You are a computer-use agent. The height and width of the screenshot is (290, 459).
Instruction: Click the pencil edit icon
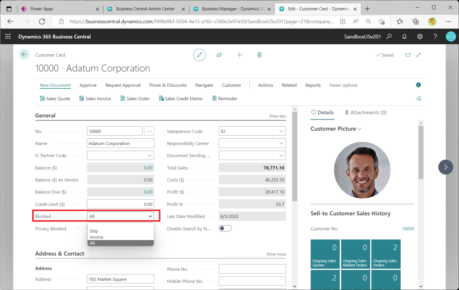tap(199, 55)
